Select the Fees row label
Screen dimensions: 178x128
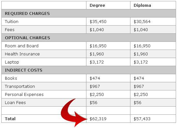(10, 30)
